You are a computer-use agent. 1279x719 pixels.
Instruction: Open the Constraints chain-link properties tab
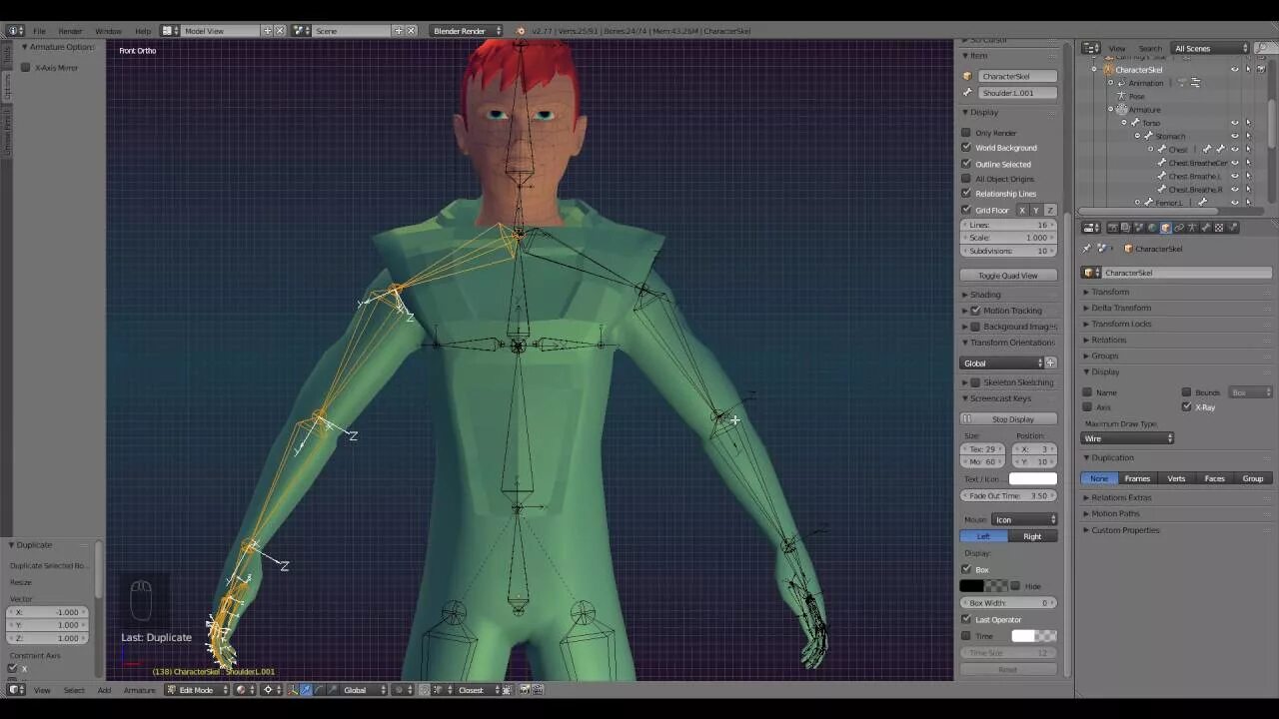(x=1179, y=228)
